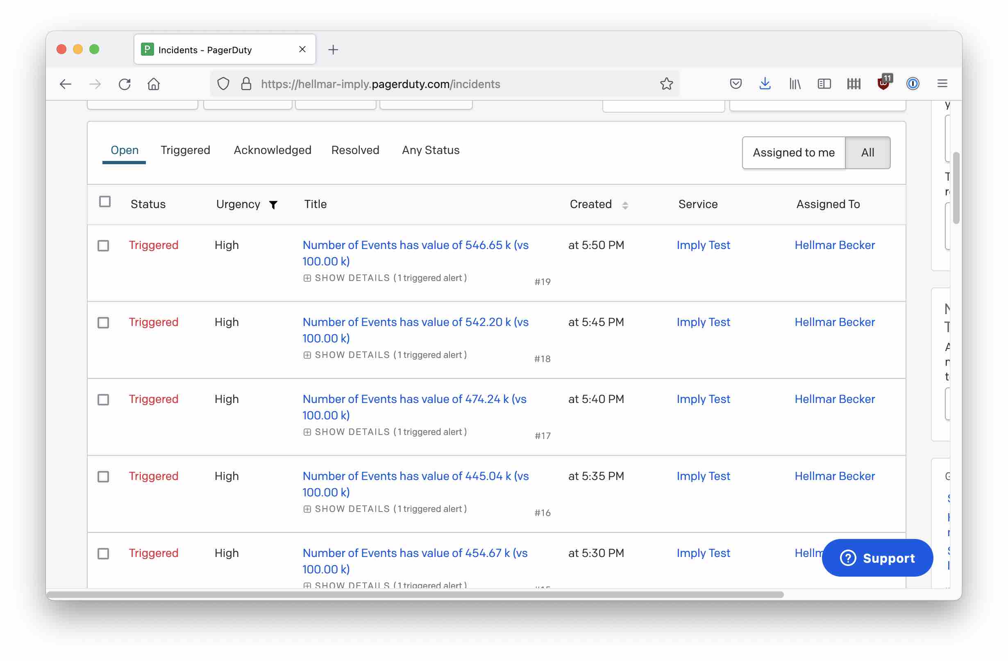
Task: Open the Pocket save icon
Action: (736, 84)
